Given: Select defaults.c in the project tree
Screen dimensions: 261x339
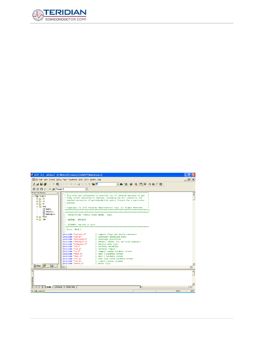Looking at the screenshot, I should (x=50, y=212).
